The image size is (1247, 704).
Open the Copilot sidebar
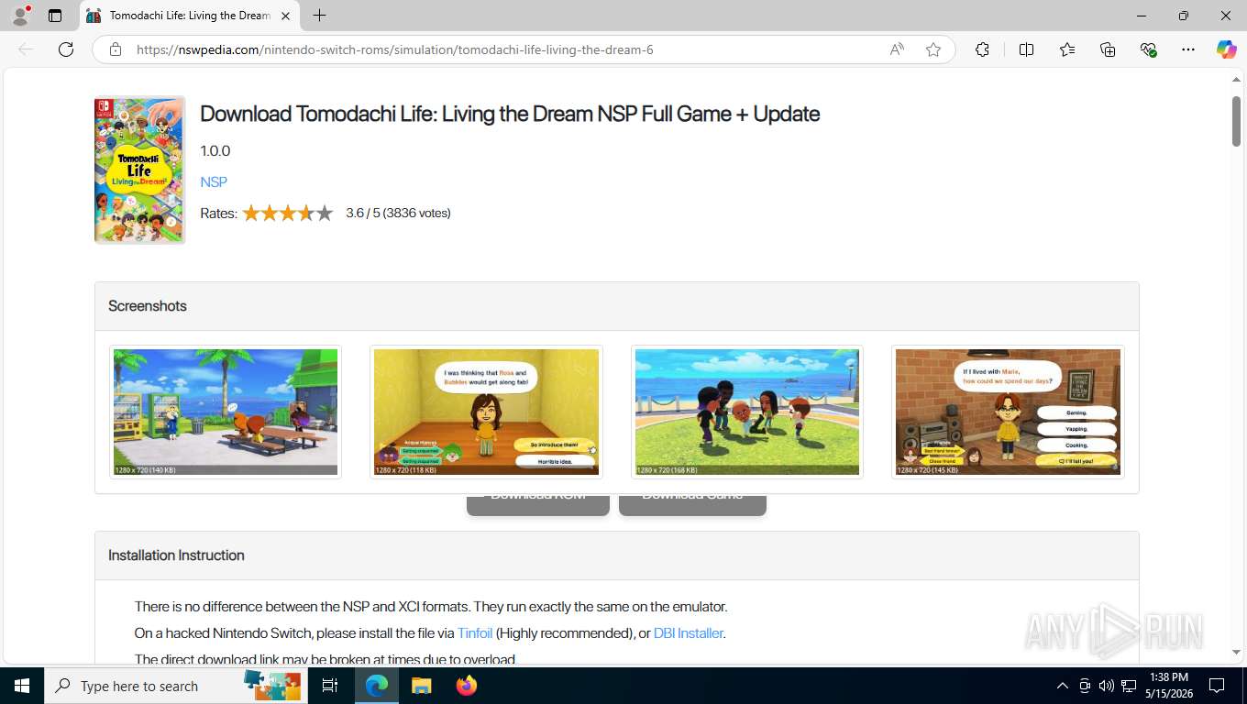pos(1226,49)
